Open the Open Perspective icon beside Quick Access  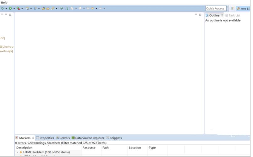pos(232,9)
